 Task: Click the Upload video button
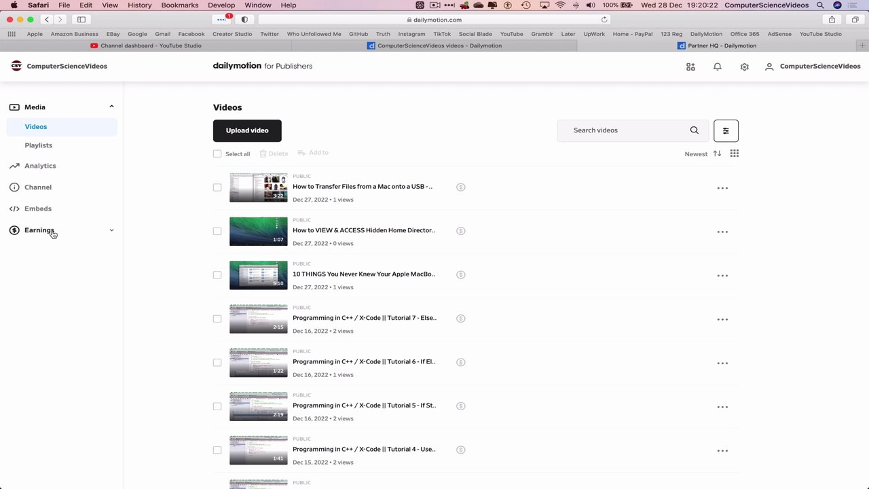click(x=247, y=130)
